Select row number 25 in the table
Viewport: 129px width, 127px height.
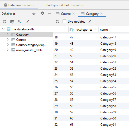tap(56, 81)
